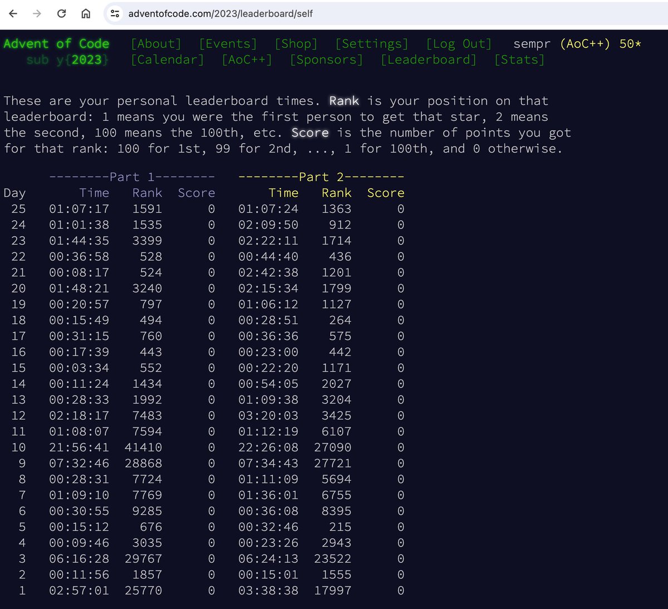
Task: Click Day 12 Part 2 time 03:20:03
Action: (268, 415)
